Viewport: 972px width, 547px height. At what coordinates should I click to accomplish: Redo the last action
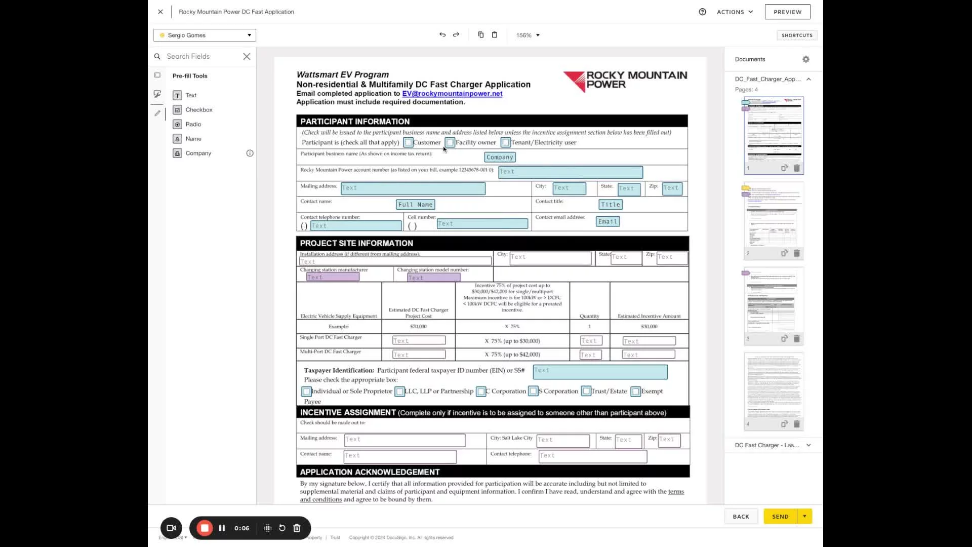point(456,35)
